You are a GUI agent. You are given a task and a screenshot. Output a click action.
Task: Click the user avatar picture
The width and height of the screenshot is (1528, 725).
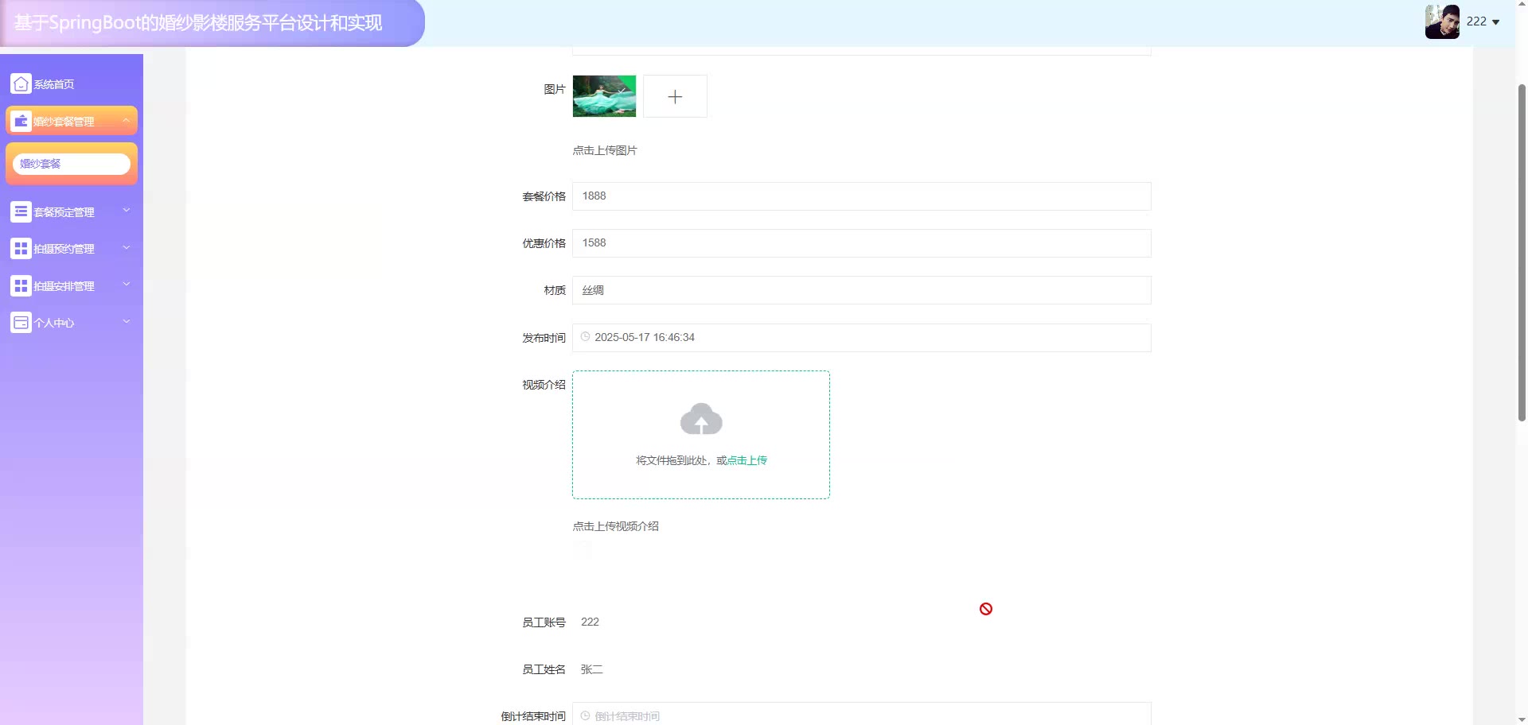tap(1442, 21)
